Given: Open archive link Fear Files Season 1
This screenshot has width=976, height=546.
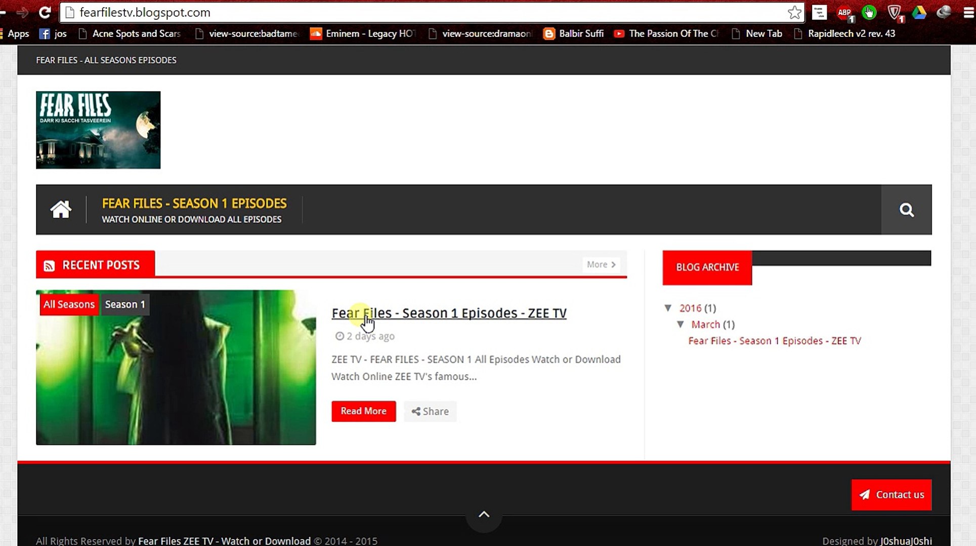Looking at the screenshot, I should [x=774, y=341].
